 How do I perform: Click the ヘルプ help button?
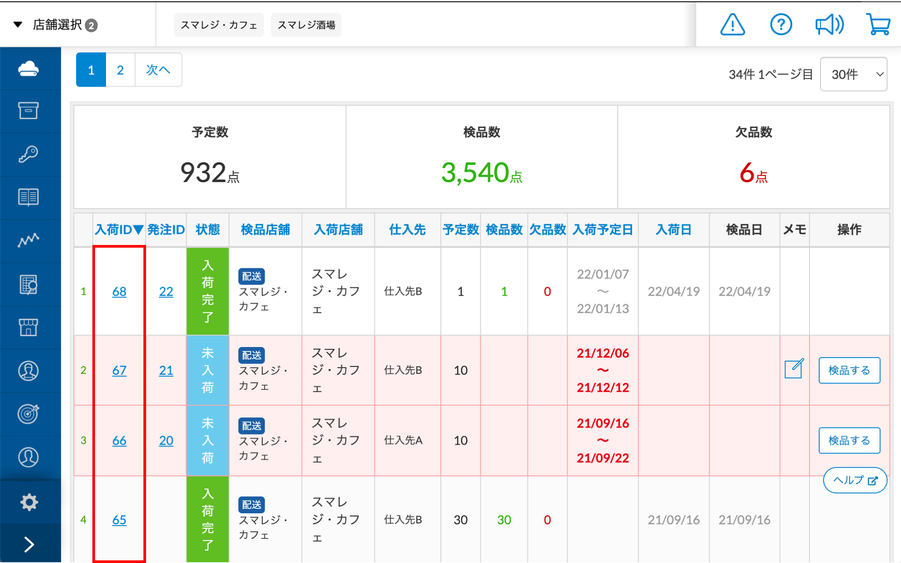[854, 480]
